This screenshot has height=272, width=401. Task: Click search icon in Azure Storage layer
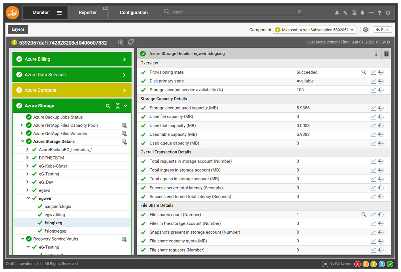click(x=108, y=106)
